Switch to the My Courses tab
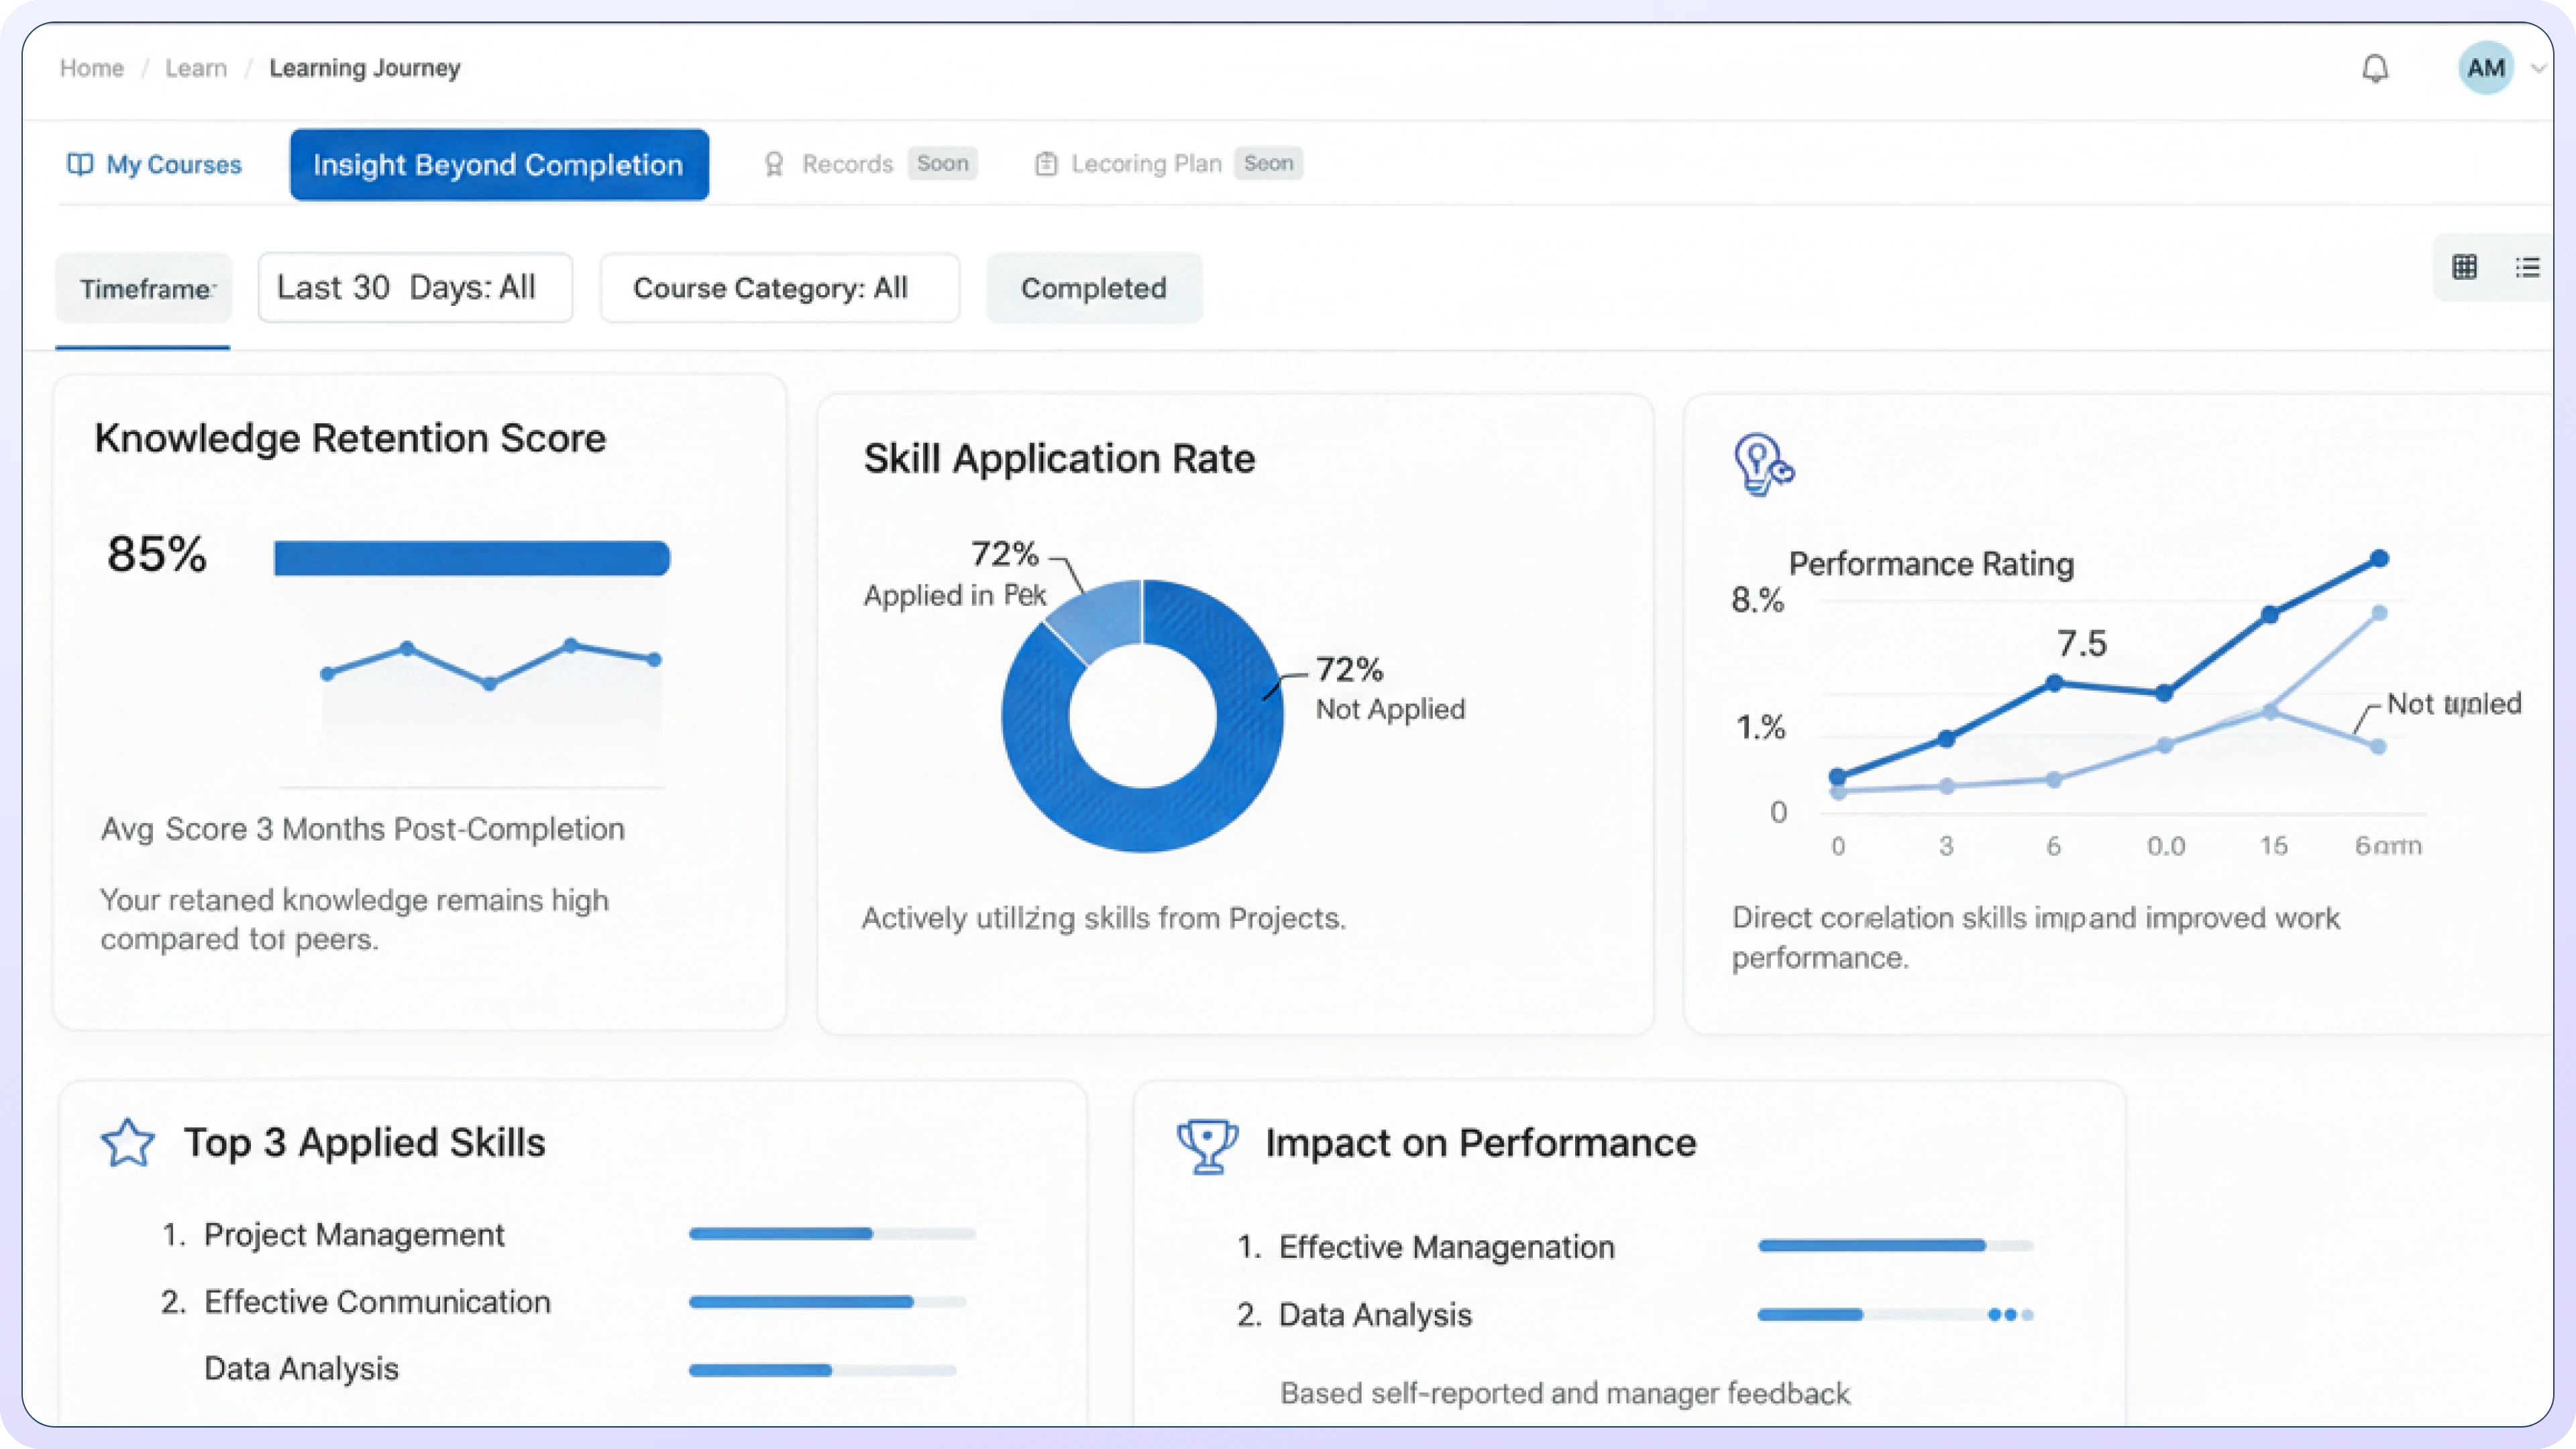 click(x=173, y=165)
